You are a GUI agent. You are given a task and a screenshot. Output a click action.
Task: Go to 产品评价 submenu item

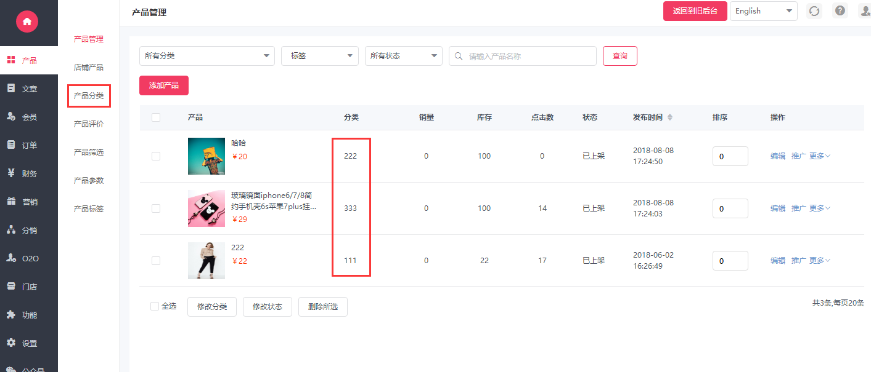pos(89,124)
